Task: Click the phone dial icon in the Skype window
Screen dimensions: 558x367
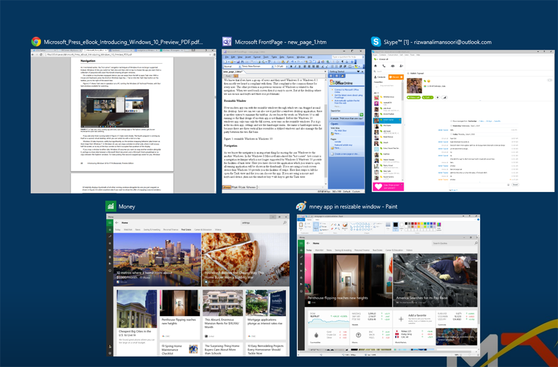Action: tap(384, 66)
